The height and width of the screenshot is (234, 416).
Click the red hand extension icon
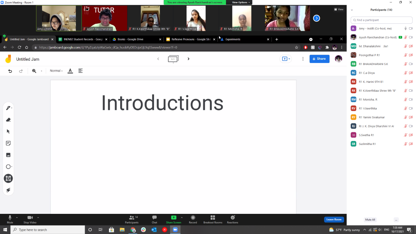click(305, 47)
